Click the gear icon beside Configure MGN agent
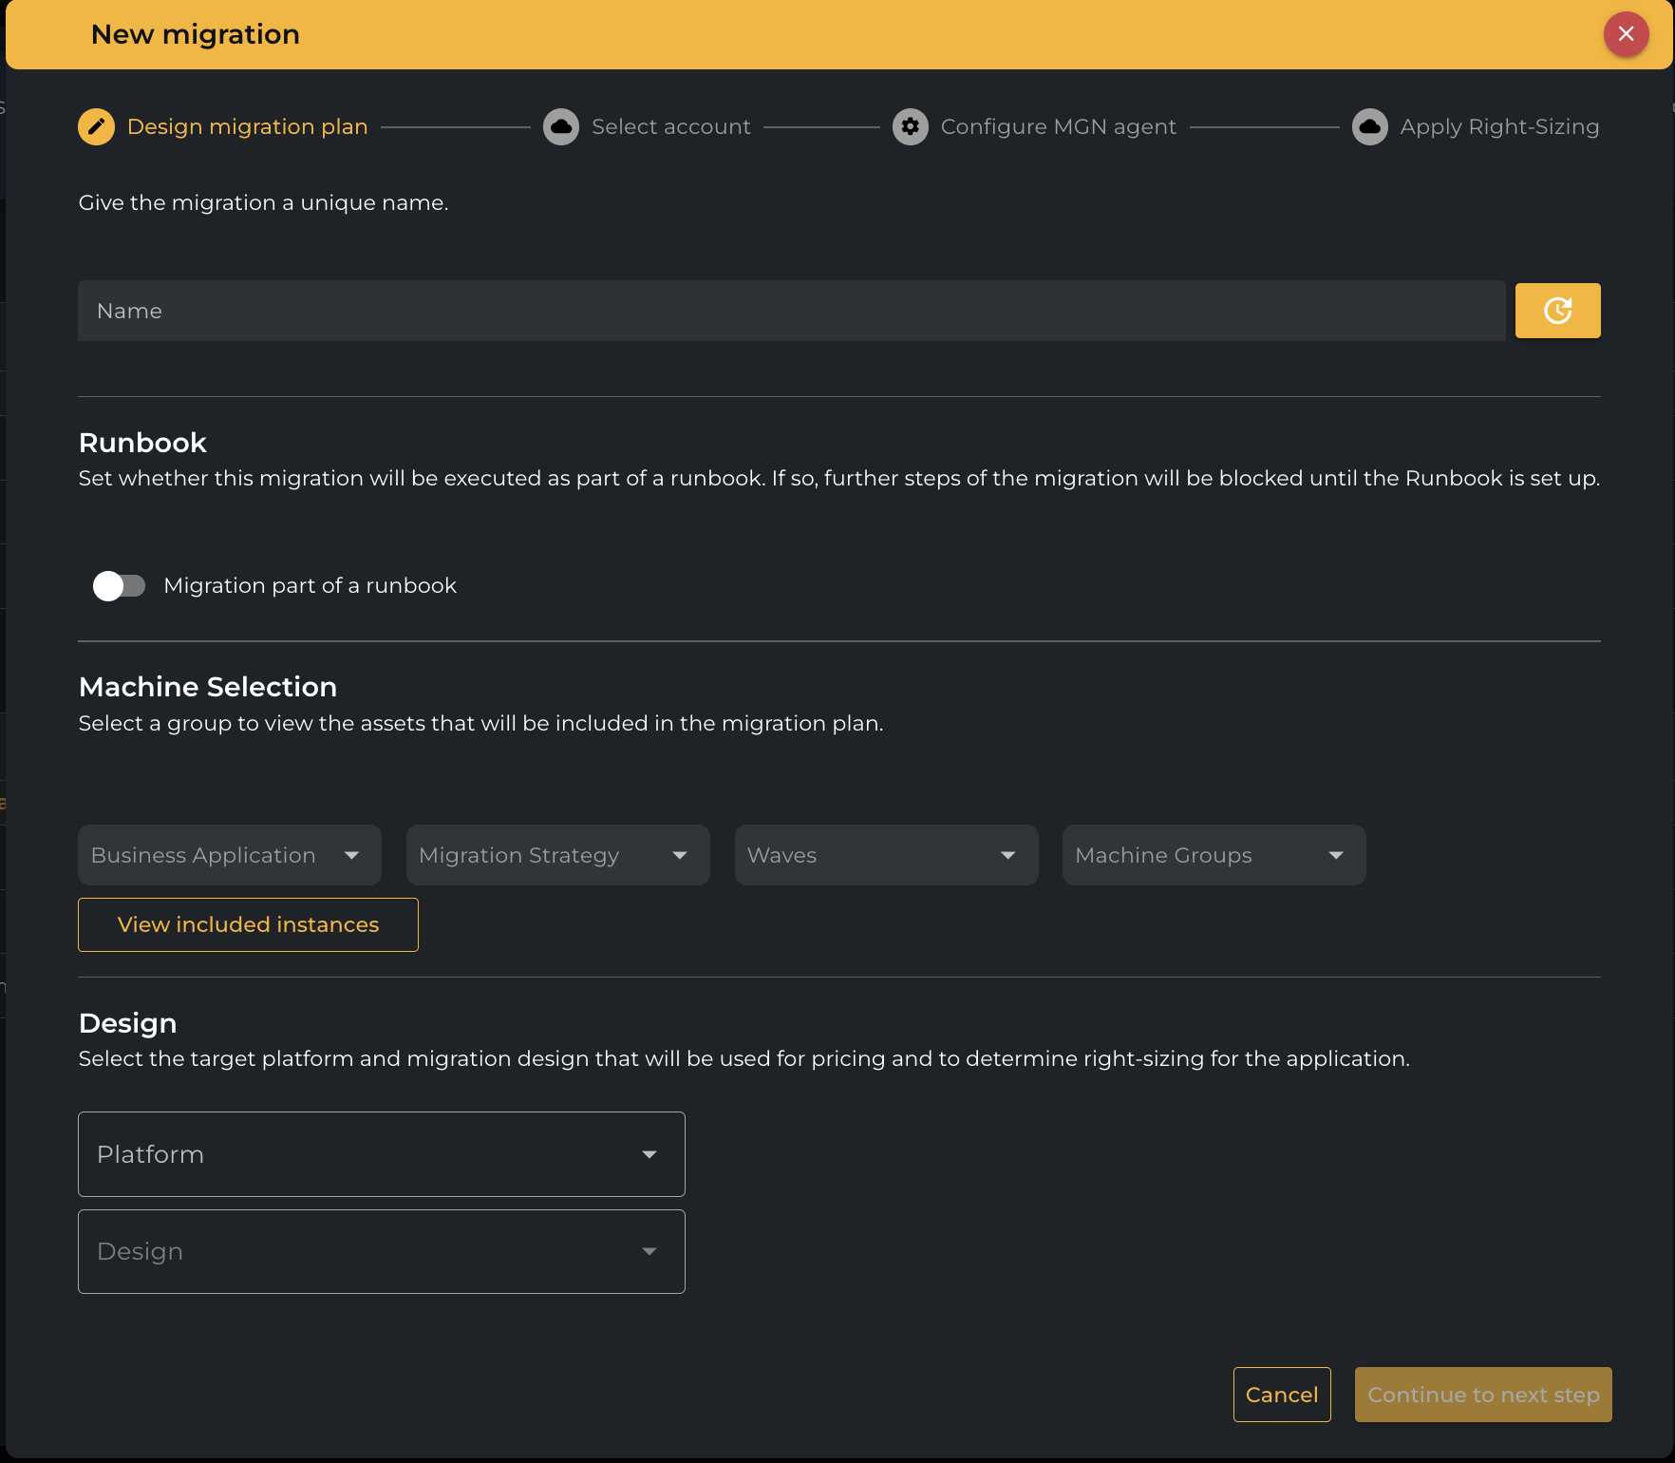Viewport: 1675px width, 1463px height. pyautogui.click(x=911, y=126)
